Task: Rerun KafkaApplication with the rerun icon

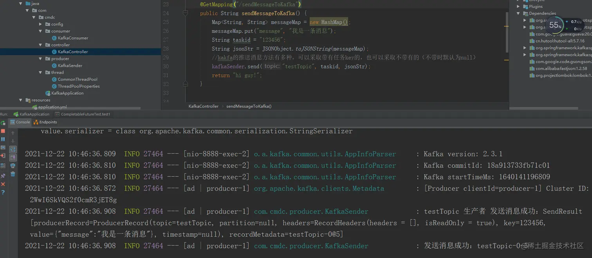Action: tap(3, 123)
